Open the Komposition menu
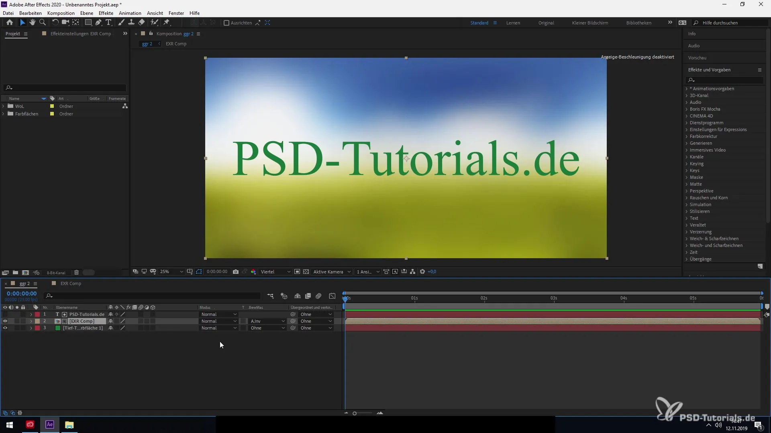 61,13
